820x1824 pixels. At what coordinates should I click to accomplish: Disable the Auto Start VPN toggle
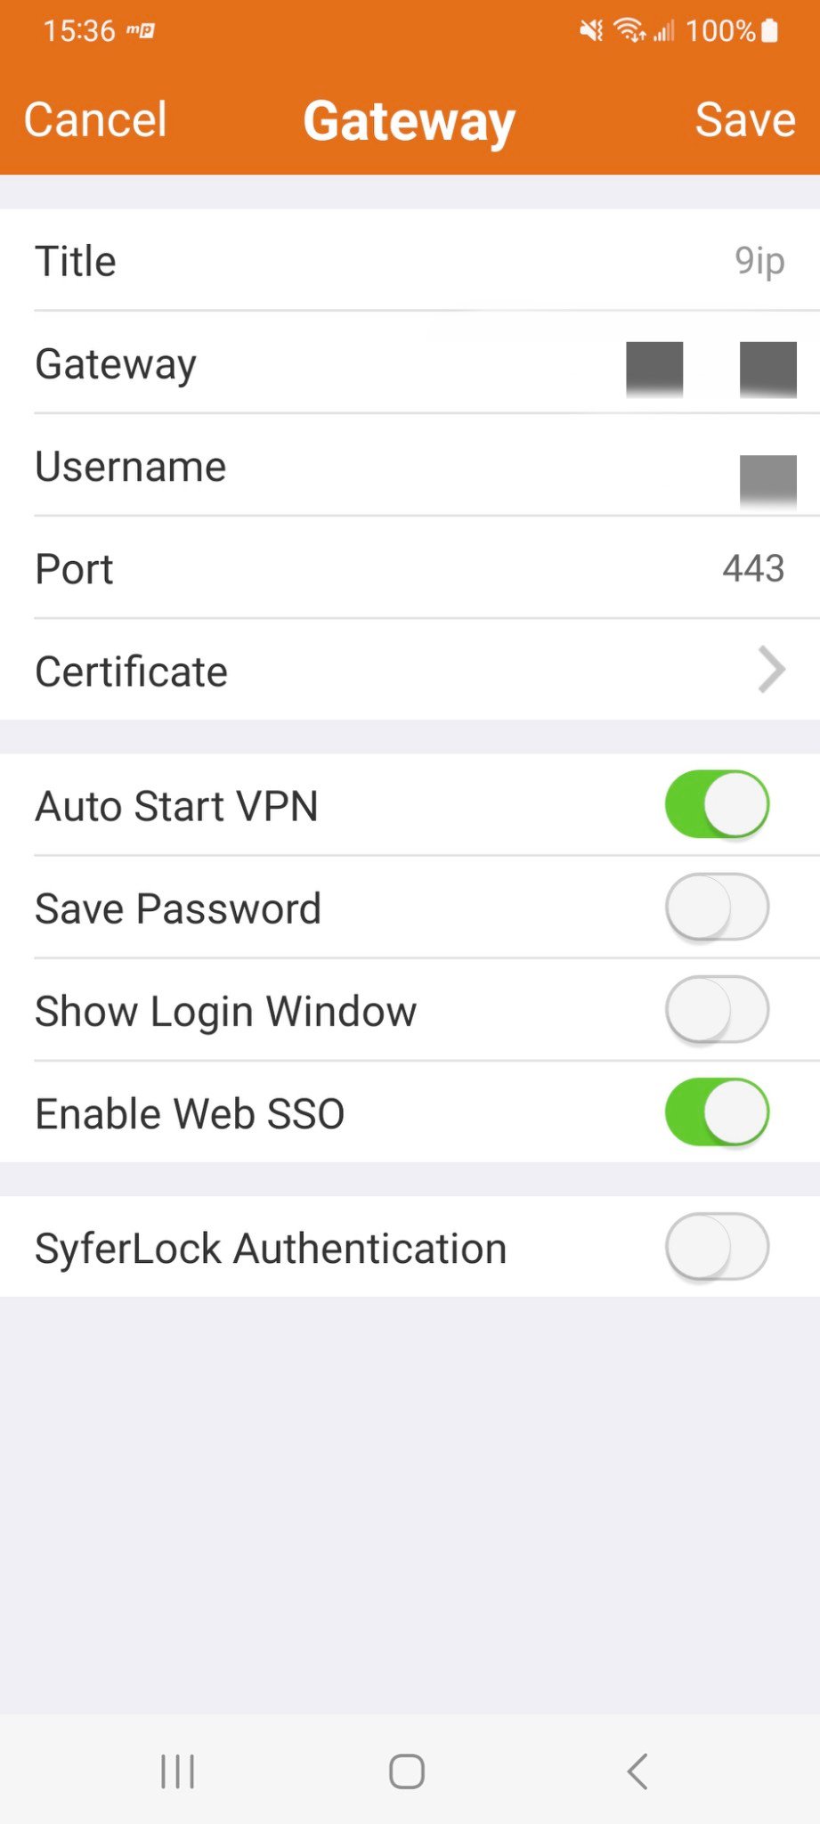[x=717, y=805]
